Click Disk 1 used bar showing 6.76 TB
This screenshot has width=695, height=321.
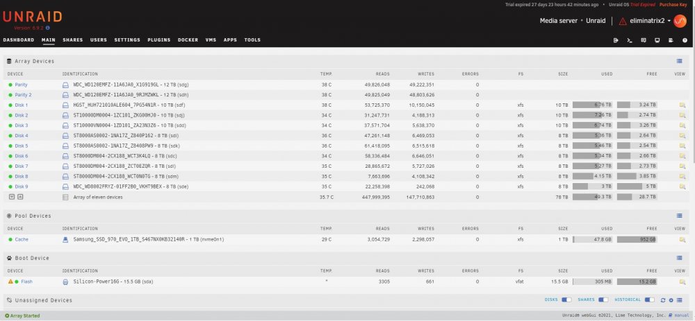592,105
